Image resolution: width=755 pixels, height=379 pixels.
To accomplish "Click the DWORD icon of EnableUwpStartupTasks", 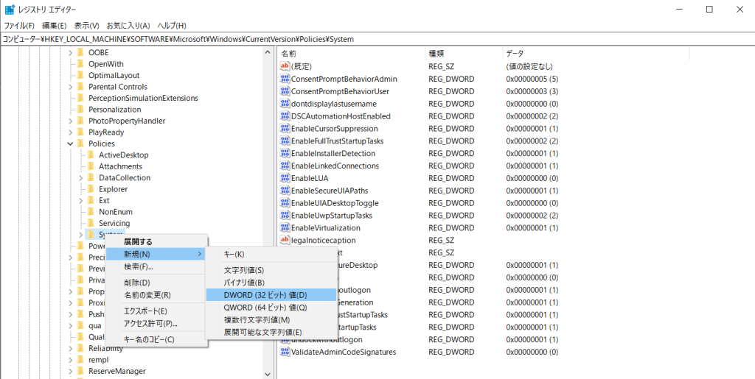I will click(285, 216).
